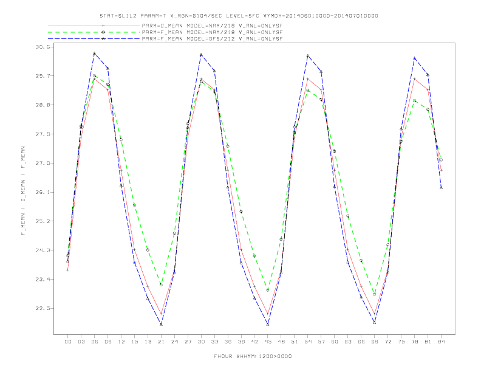Click the 15 forecast hour tick label
Screen dimensions: 481x372
coord(135,342)
